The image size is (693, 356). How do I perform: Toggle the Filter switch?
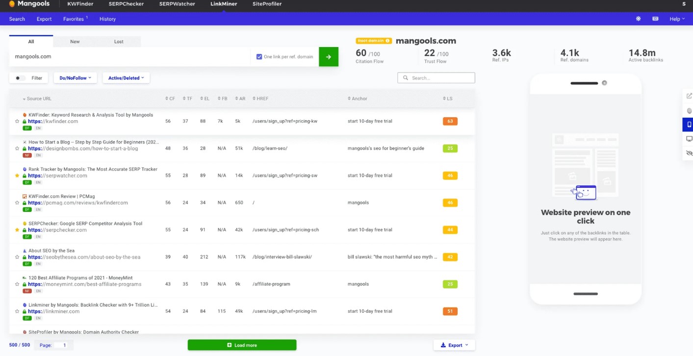(20, 78)
